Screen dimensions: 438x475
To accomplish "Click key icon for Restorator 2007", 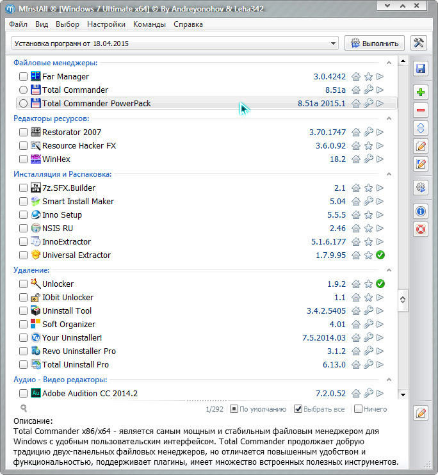I will coord(368,132).
